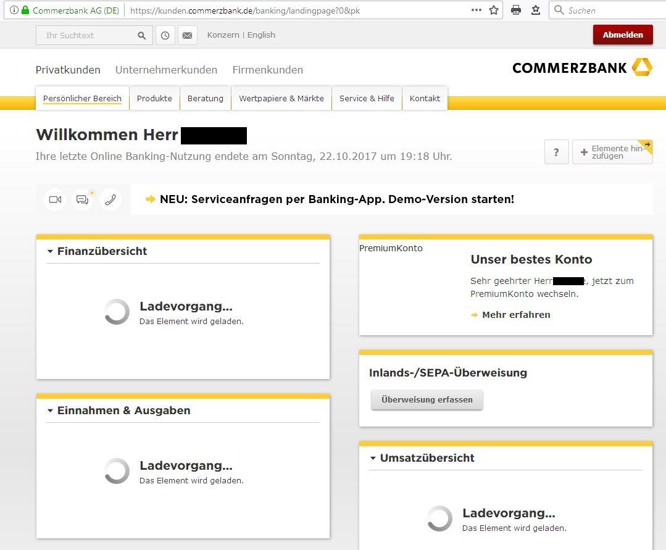Click the magnifier icon in browser Suchen box
The image size is (666, 550).
point(559,10)
